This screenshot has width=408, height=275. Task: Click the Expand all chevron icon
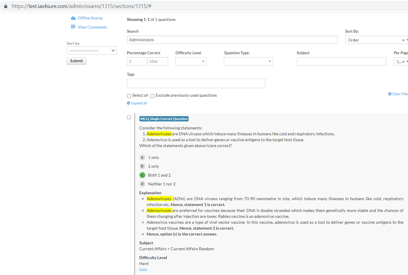point(129,103)
